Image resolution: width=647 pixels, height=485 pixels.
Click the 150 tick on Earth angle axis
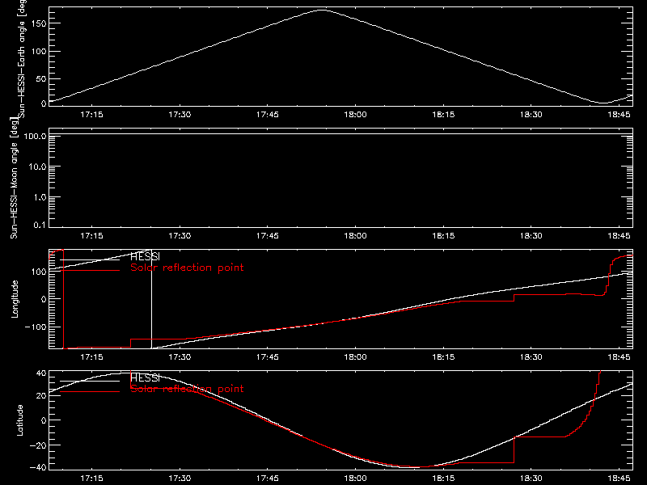pos(38,23)
